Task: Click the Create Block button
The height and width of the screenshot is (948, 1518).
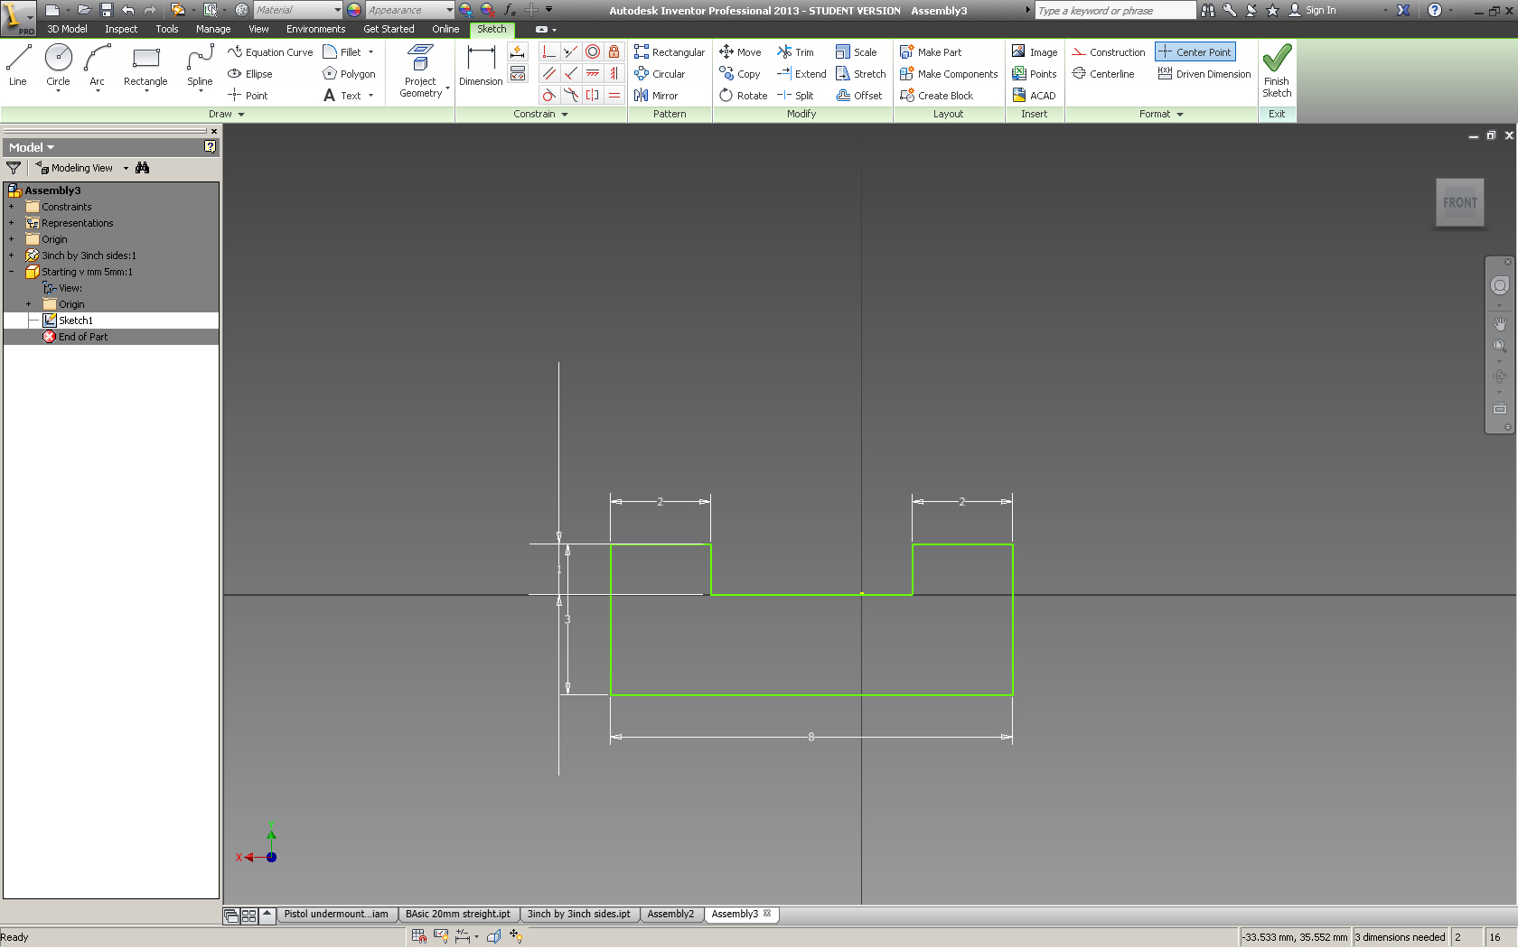Action: click(x=936, y=96)
